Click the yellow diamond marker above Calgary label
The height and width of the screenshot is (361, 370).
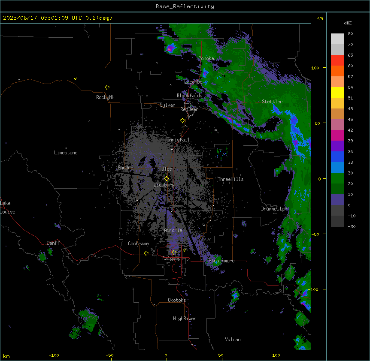[174, 253]
